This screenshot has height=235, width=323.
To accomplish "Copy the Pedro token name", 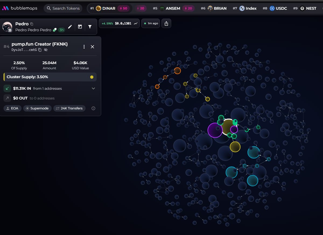I will pos(32,24).
